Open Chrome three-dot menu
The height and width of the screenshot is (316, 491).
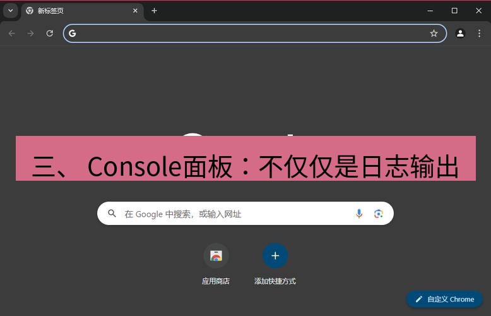point(480,33)
